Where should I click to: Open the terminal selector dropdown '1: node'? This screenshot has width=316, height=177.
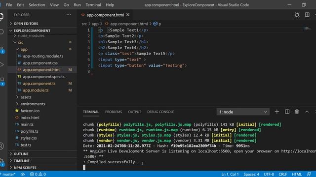click(x=243, y=112)
